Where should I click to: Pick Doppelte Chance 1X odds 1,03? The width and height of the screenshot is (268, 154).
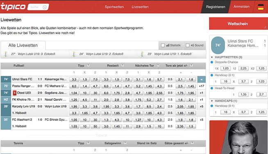[x=226, y=68]
